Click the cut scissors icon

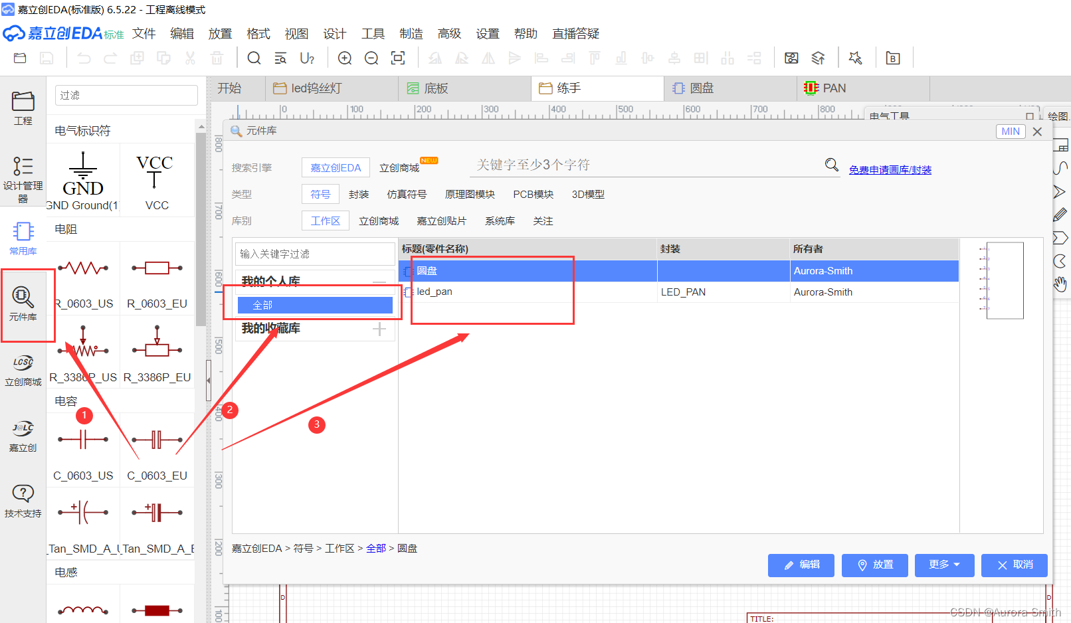pos(190,58)
